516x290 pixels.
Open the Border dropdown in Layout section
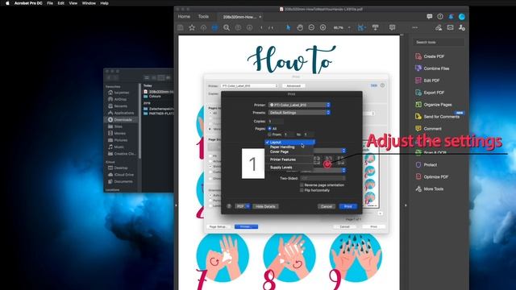click(x=322, y=170)
